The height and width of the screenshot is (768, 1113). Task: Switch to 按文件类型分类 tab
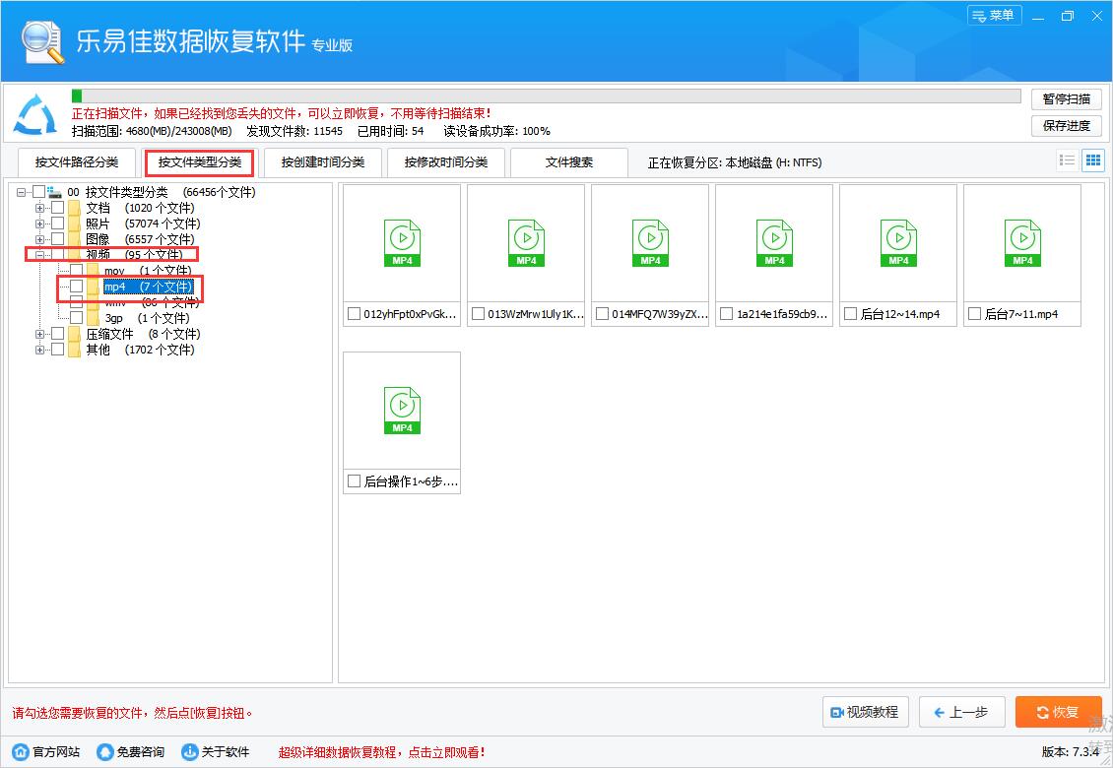coord(200,162)
